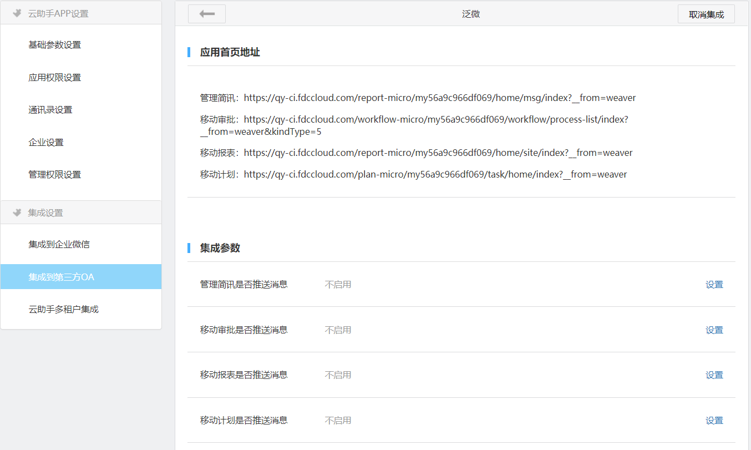This screenshot has width=751, height=450.
Task: Click 不启用 status in 移动报表 row
Action: pyautogui.click(x=338, y=375)
